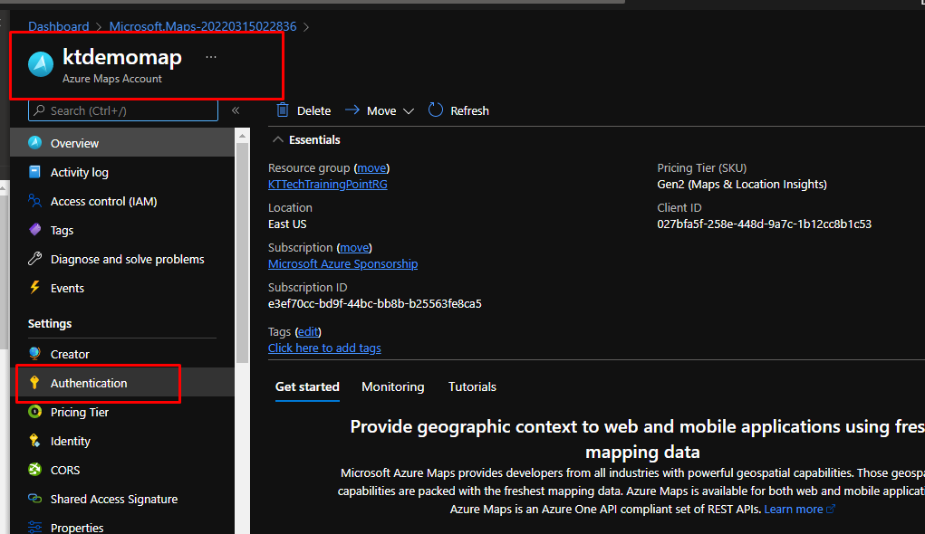Open Identity settings
The height and width of the screenshot is (534, 925).
pos(122,440)
